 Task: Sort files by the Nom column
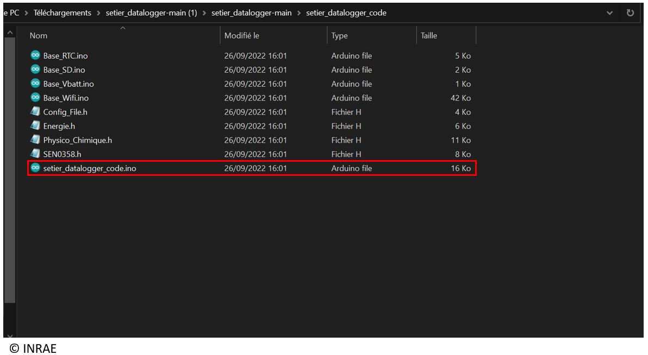(x=39, y=36)
